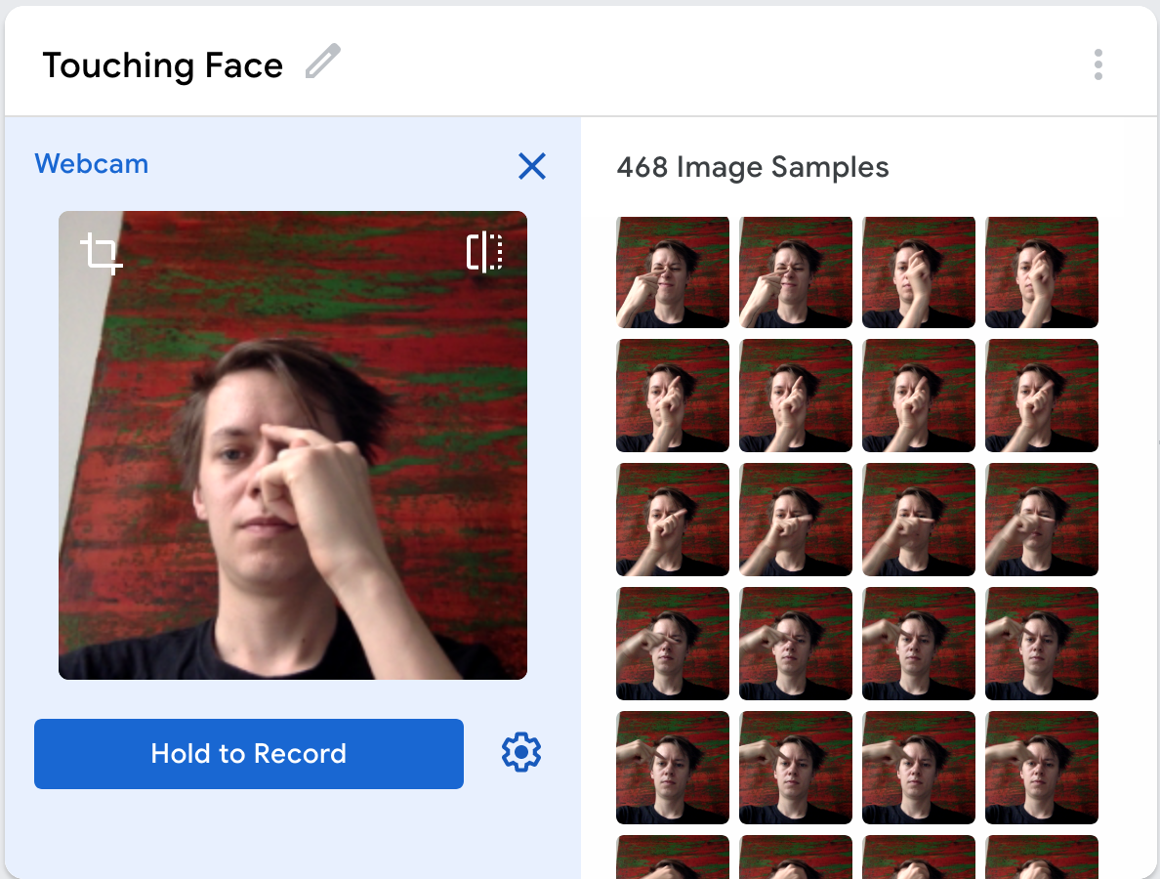
Task: Close the Webcam panel
Action: pos(532,166)
